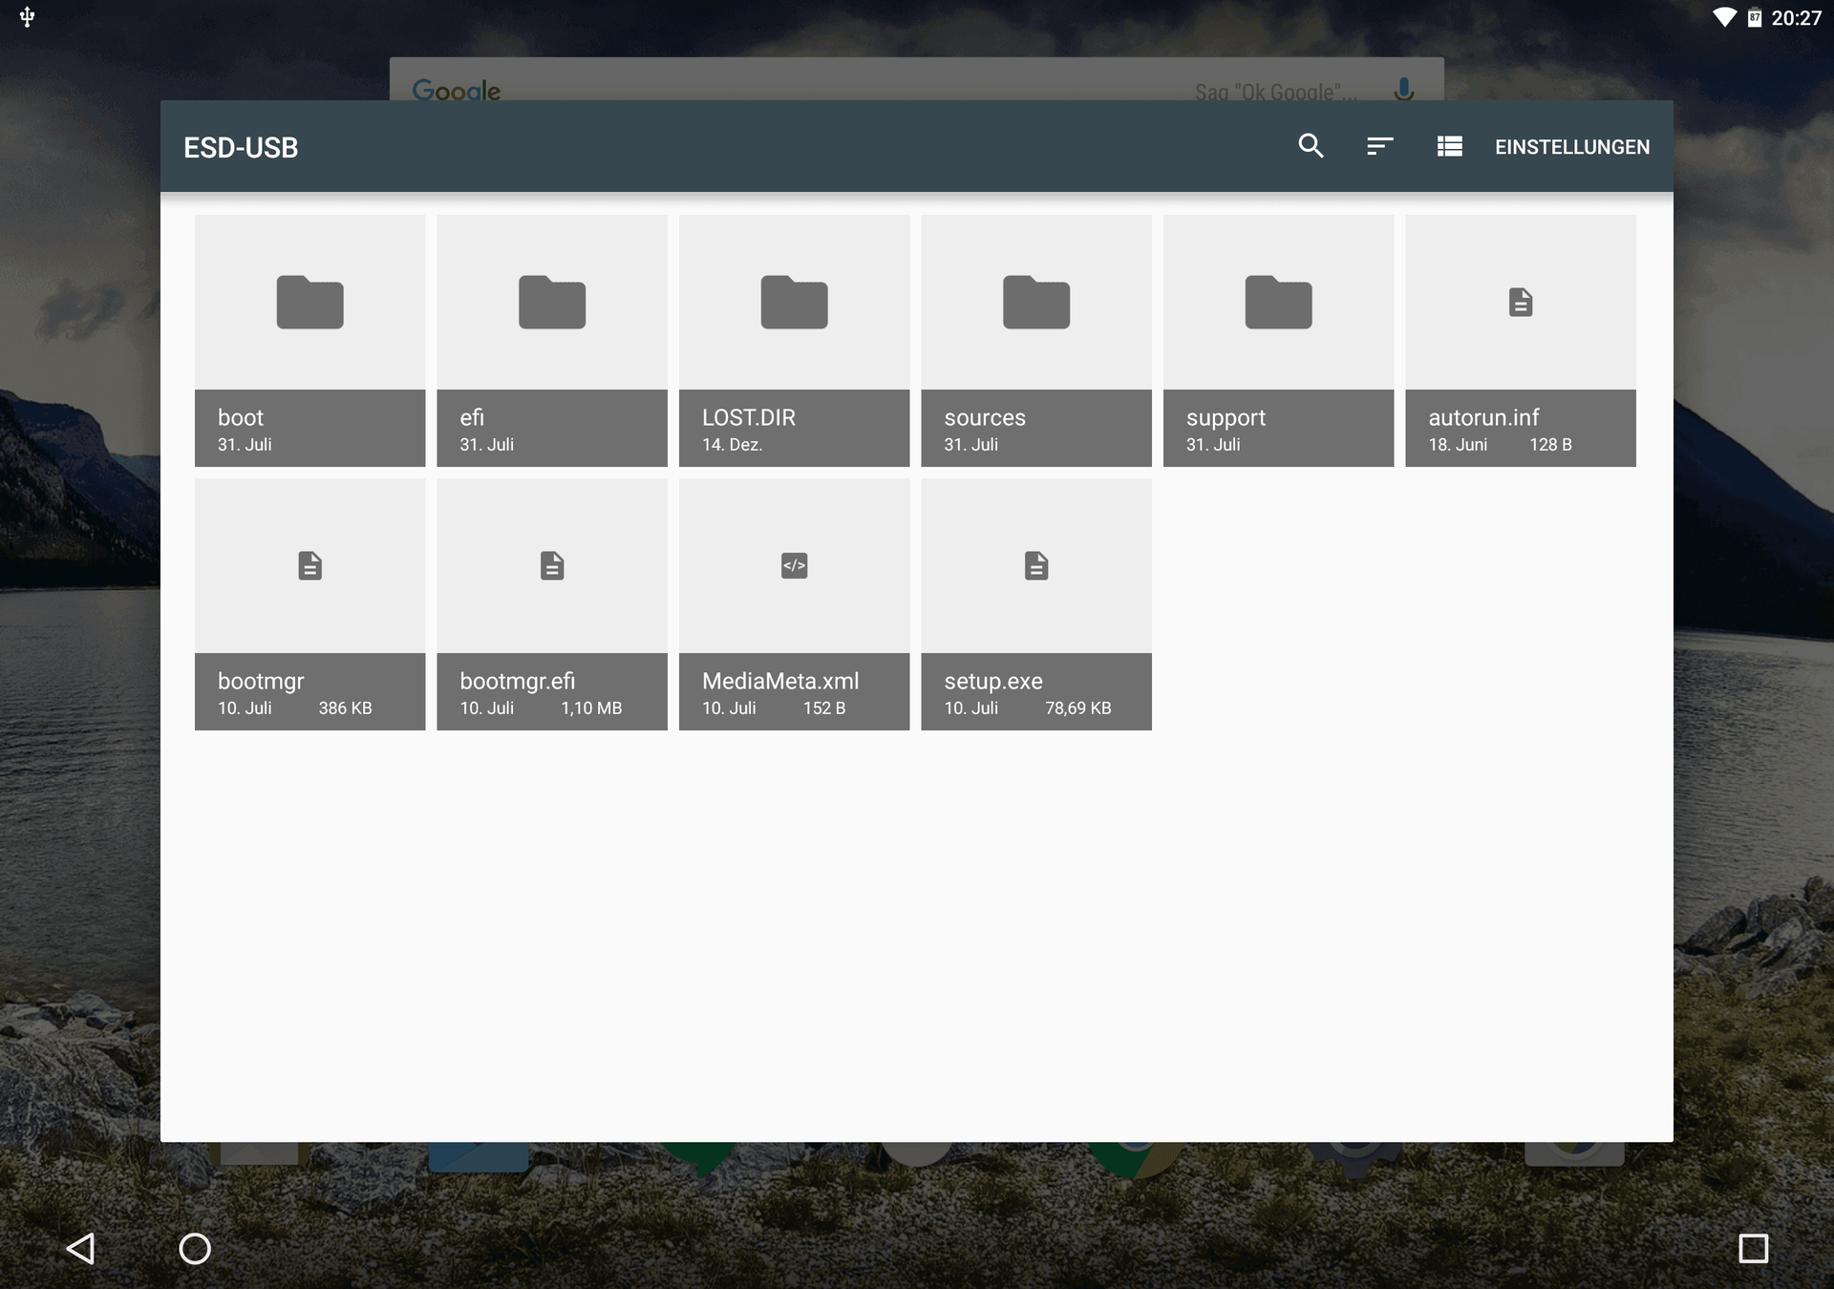1834x1289 pixels.
Task: Click the 14. Dez. date label
Action: (732, 445)
